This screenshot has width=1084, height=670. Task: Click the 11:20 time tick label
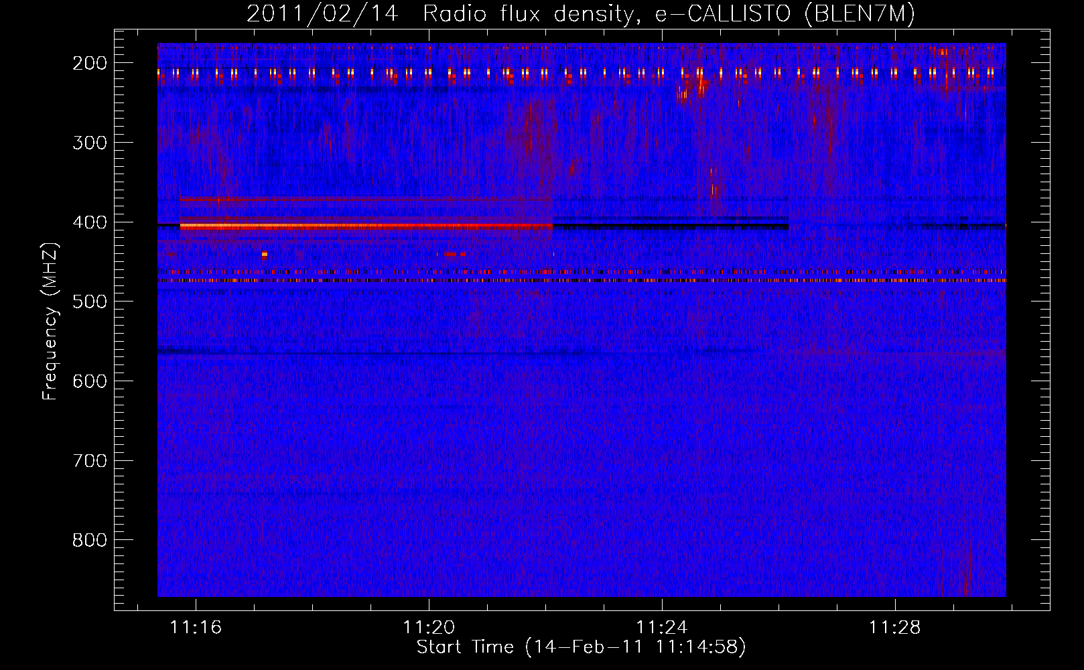coord(429,628)
